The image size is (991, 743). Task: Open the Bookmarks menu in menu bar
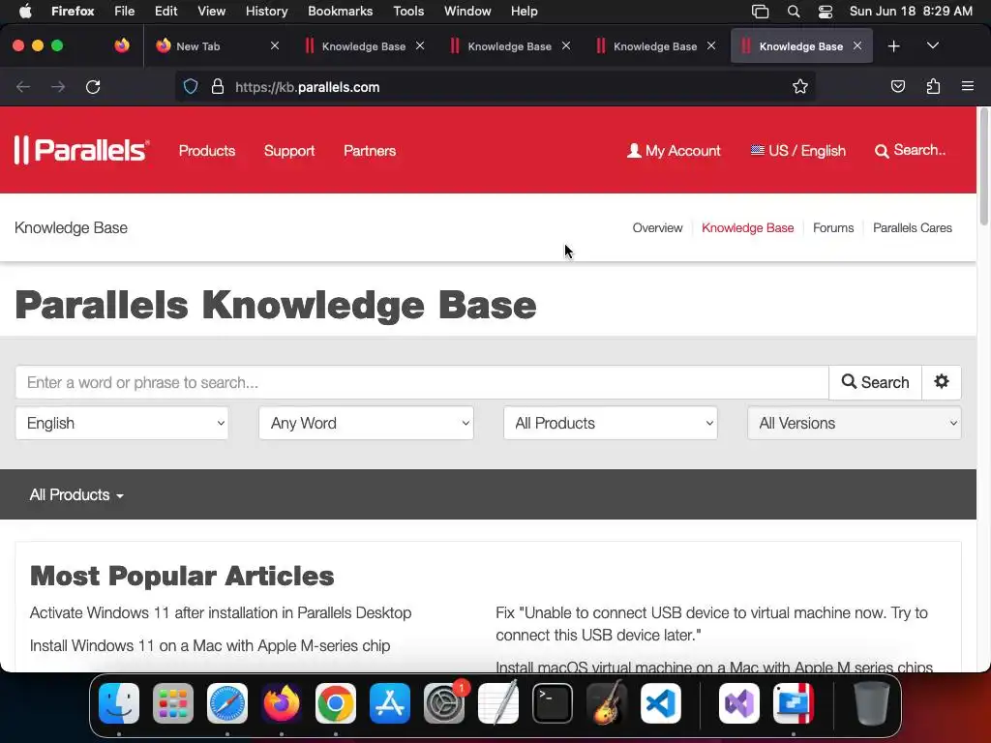340,12
